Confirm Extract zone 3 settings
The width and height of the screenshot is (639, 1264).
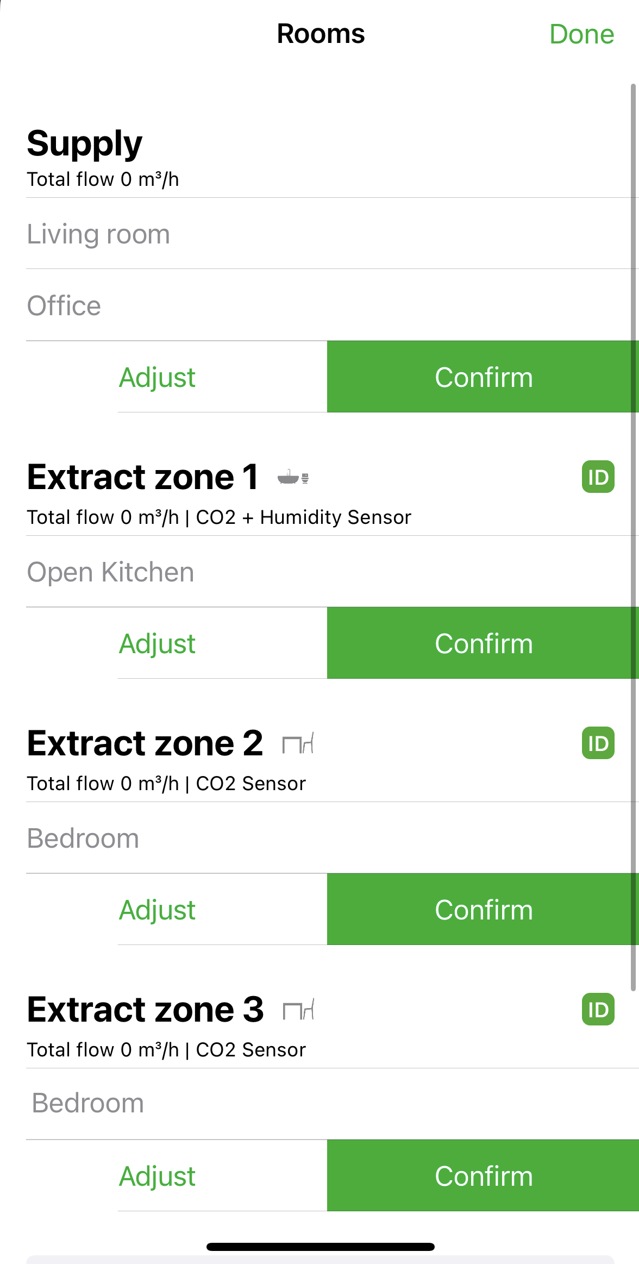pyautogui.click(x=483, y=1176)
